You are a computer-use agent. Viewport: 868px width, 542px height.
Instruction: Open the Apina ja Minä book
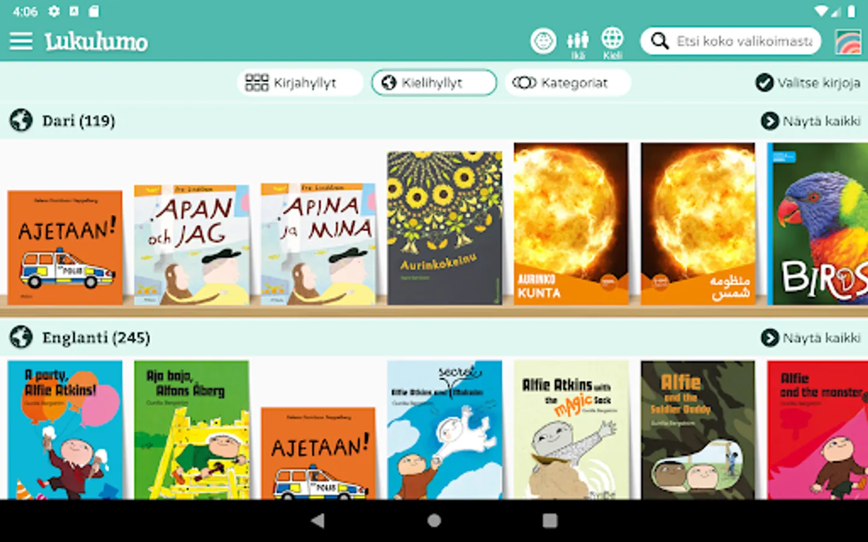point(318,244)
